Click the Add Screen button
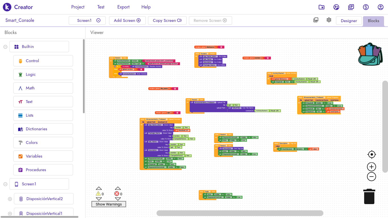This screenshot has width=388, height=218. 127,20
